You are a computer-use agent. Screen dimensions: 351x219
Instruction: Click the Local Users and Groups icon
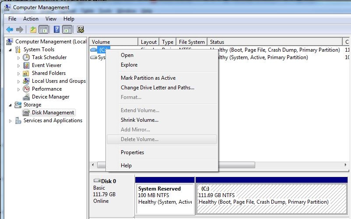pyautogui.click(x=26, y=81)
